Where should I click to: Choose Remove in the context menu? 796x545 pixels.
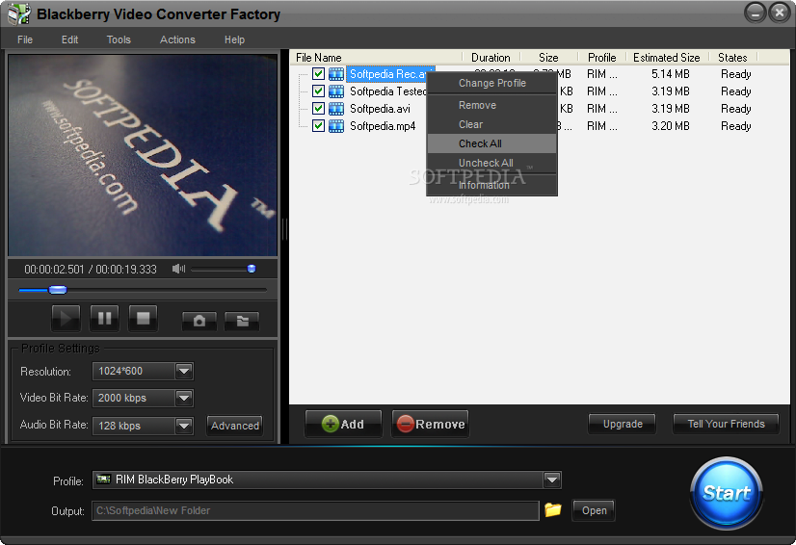(491, 105)
